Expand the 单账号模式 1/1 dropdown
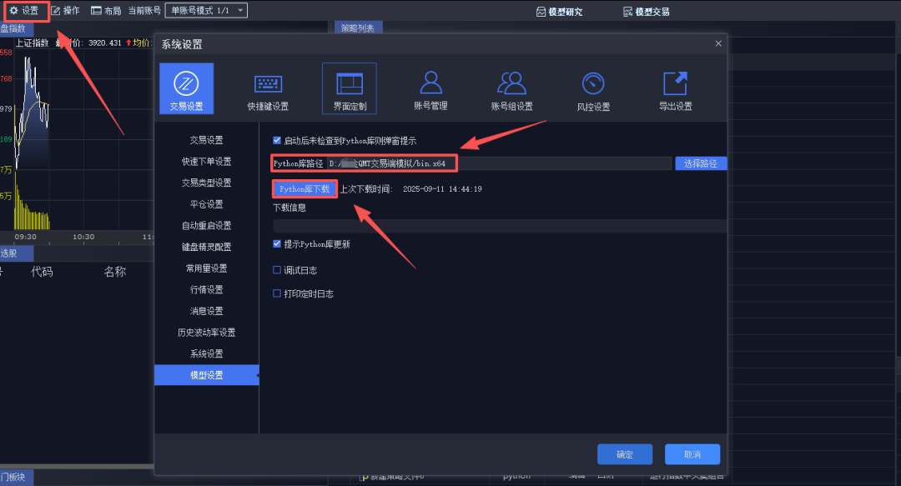The width and height of the screenshot is (901, 486). [x=206, y=11]
